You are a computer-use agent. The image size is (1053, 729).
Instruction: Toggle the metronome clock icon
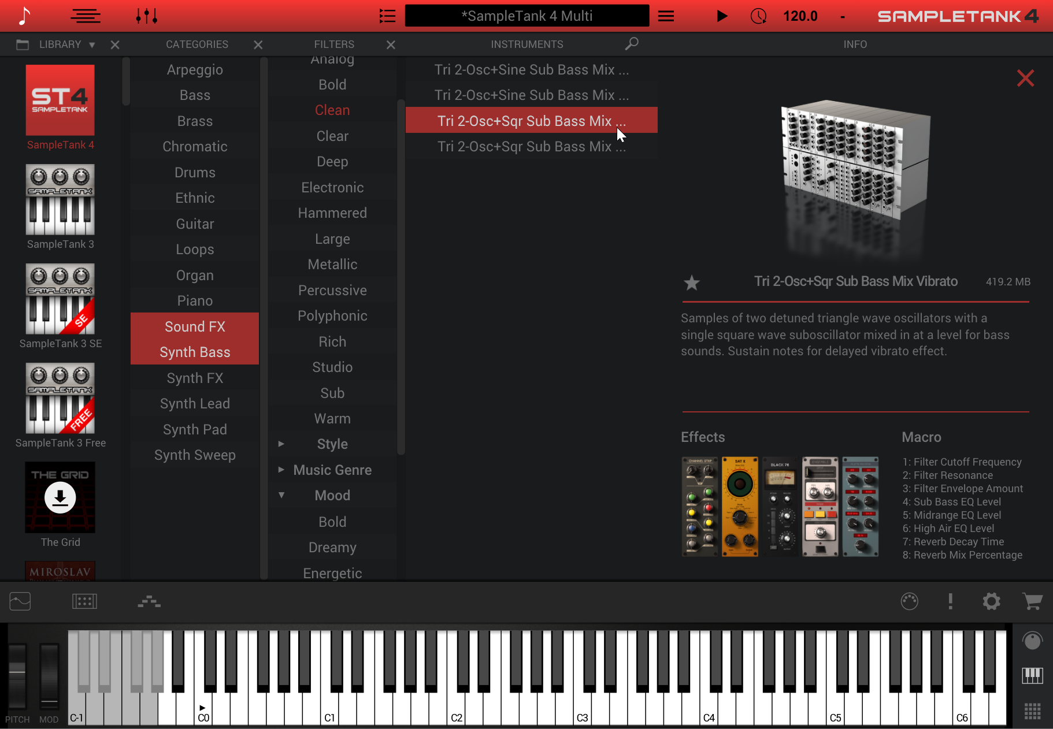tap(758, 16)
